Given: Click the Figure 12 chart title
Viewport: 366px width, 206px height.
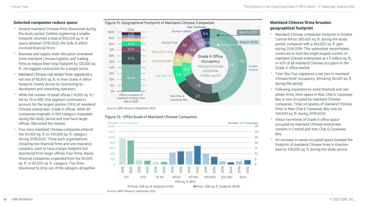Looking at the screenshot, I should (x=151, y=117).
